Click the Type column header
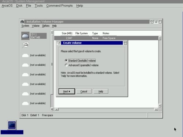The width and height of the screenshot is (183, 137). [95, 33]
